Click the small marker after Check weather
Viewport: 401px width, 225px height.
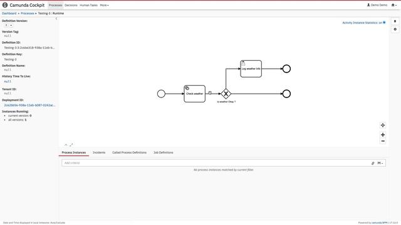(210, 93)
